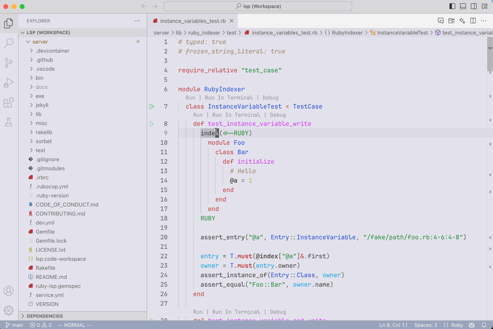This screenshot has width=493, height=329.
Task: Expand the .github folder
Action: pyautogui.click(x=83, y=60)
